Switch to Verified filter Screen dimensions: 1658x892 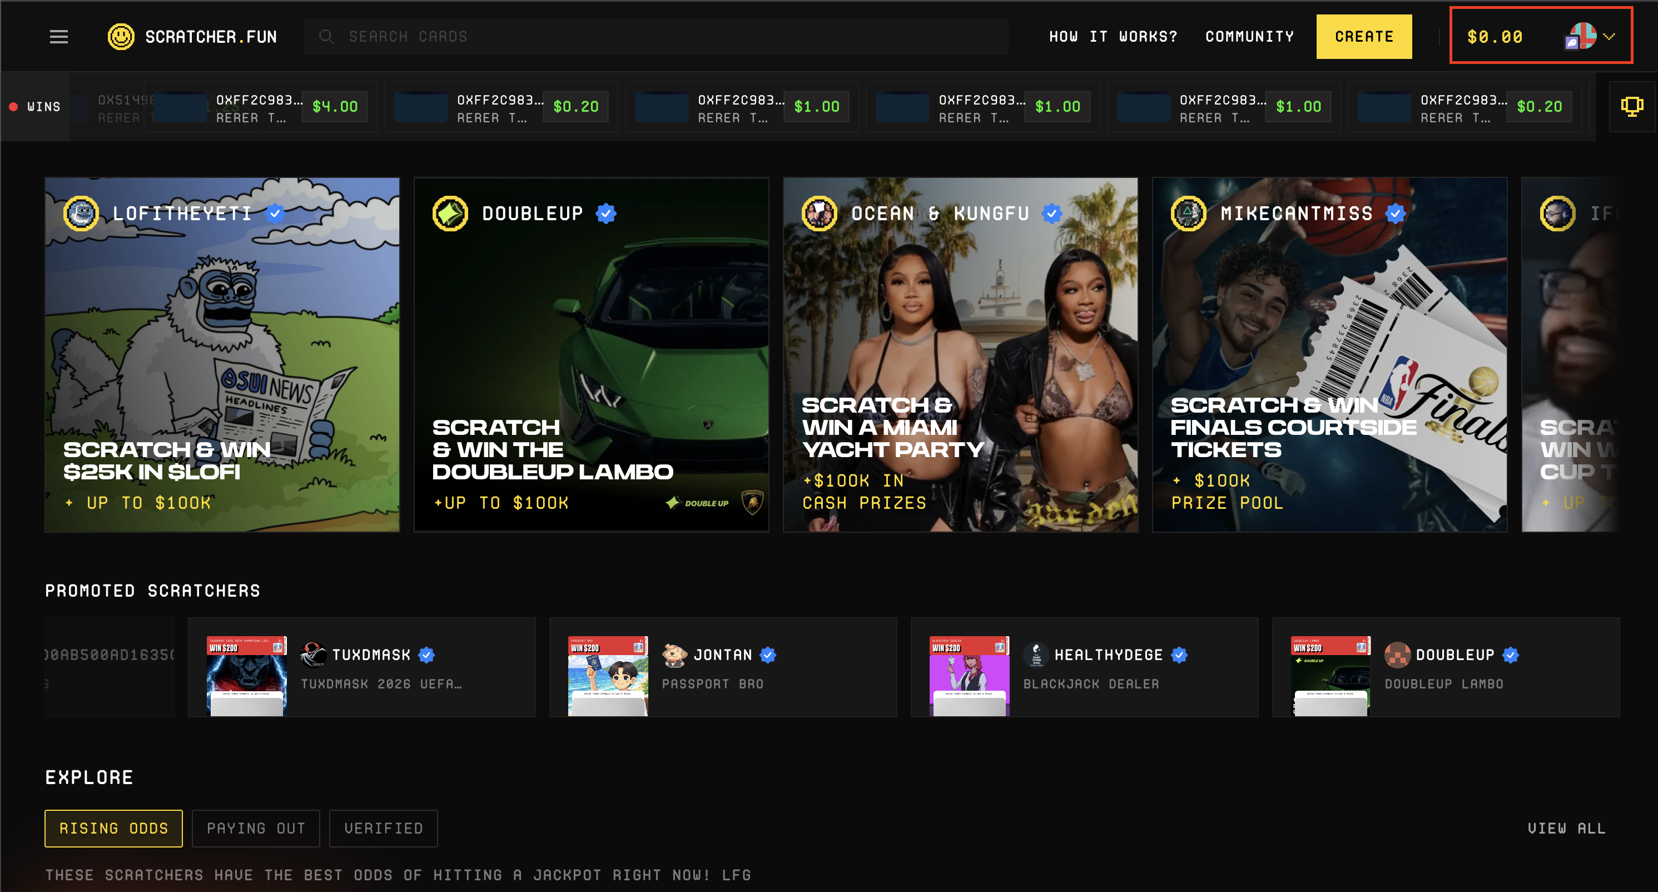pos(383,828)
